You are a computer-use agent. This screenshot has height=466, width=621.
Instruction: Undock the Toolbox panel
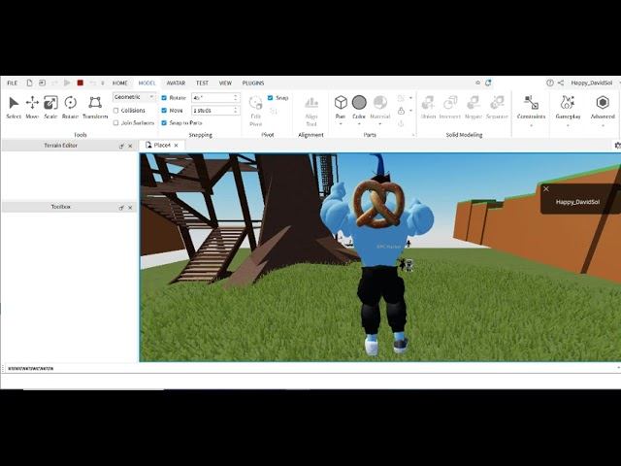click(121, 207)
